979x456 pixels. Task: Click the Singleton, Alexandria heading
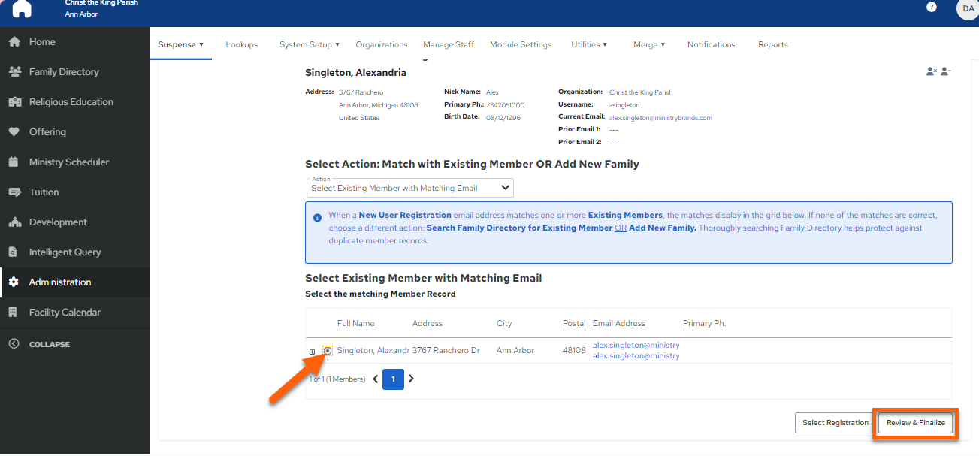[355, 73]
